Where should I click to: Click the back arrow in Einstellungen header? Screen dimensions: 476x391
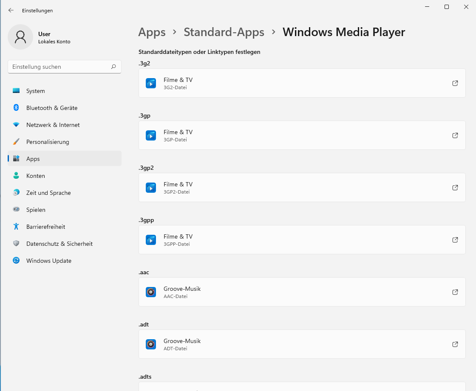click(11, 10)
